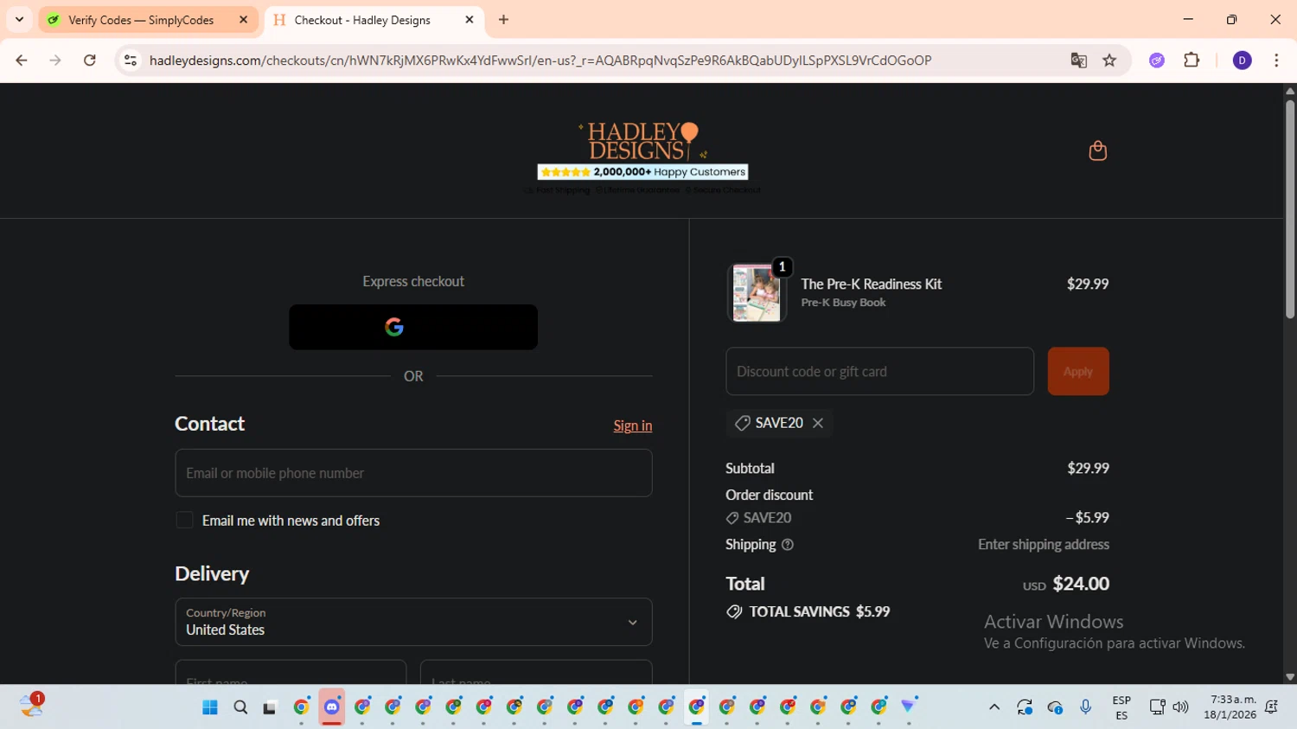The height and width of the screenshot is (729, 1297).
Task: Close the Verify Codes — SimplyCodes tab
Action: 243,20
